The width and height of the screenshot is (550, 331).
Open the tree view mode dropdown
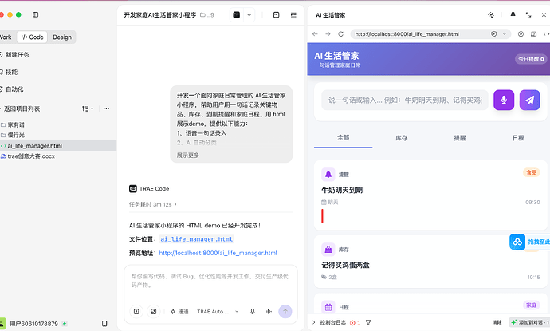coord(88,108)
